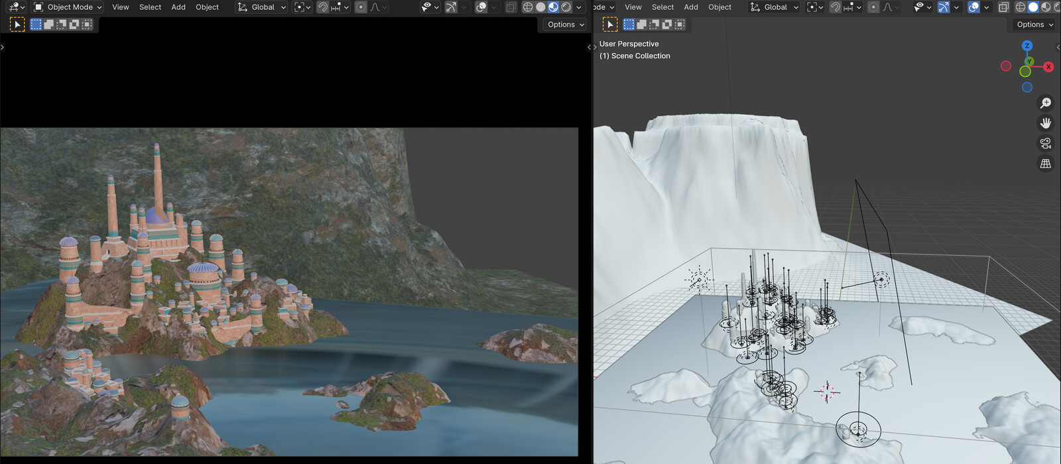1061x464 pixels.
Task: Toggle X-ray in right viewport
Action: point(1003,7)
